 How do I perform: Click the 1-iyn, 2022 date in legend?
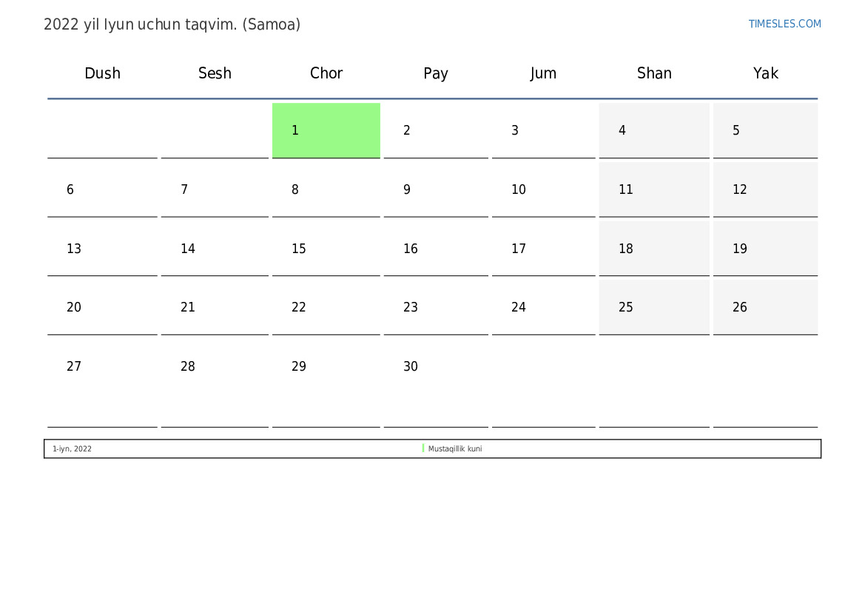pos(73,449)
